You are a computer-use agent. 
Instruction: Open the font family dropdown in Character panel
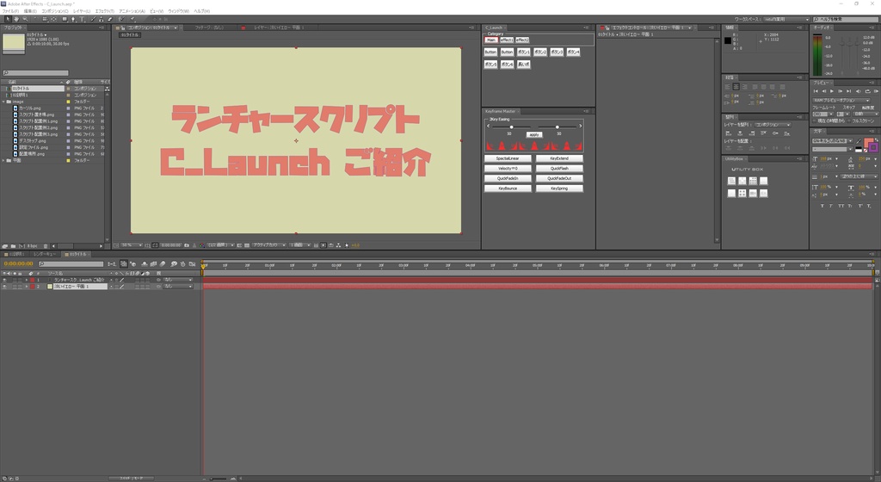pos(833,140)
